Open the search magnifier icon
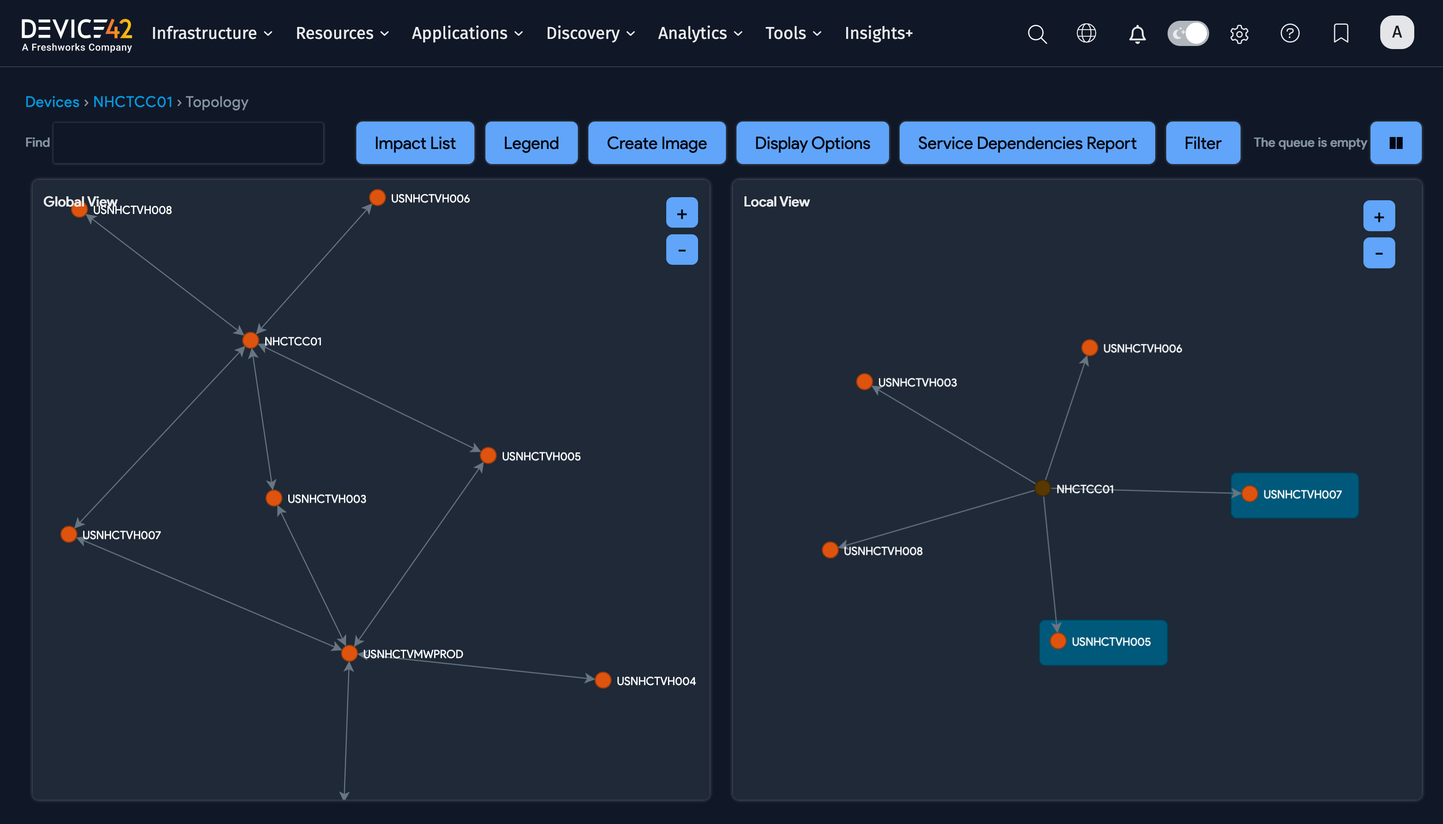Screen dimensions: 1443x824 coord(1037,34)
